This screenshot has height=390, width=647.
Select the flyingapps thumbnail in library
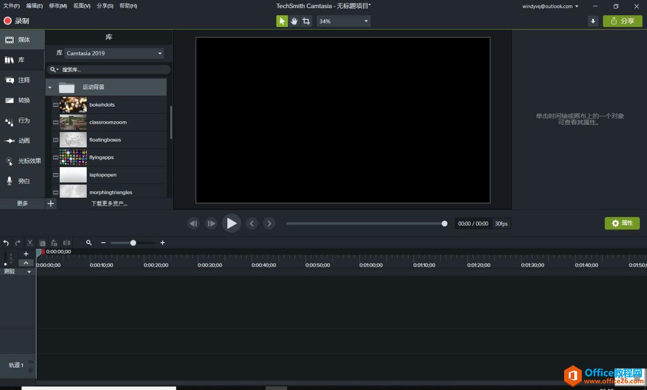[x=73, y=157]
